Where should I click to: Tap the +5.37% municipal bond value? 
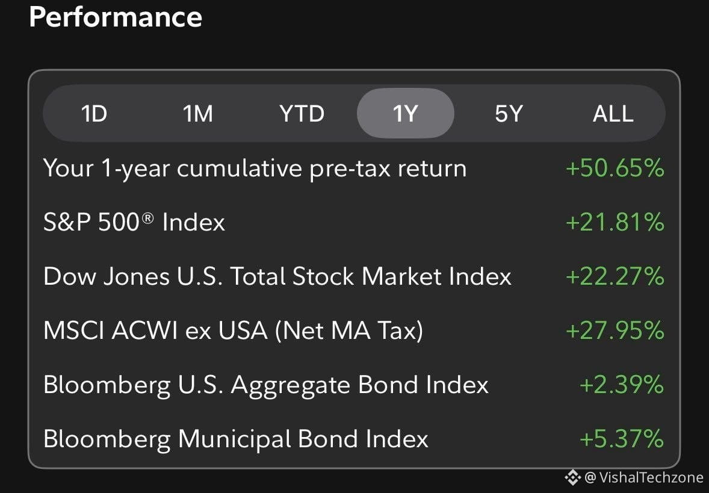pos(622,439)
